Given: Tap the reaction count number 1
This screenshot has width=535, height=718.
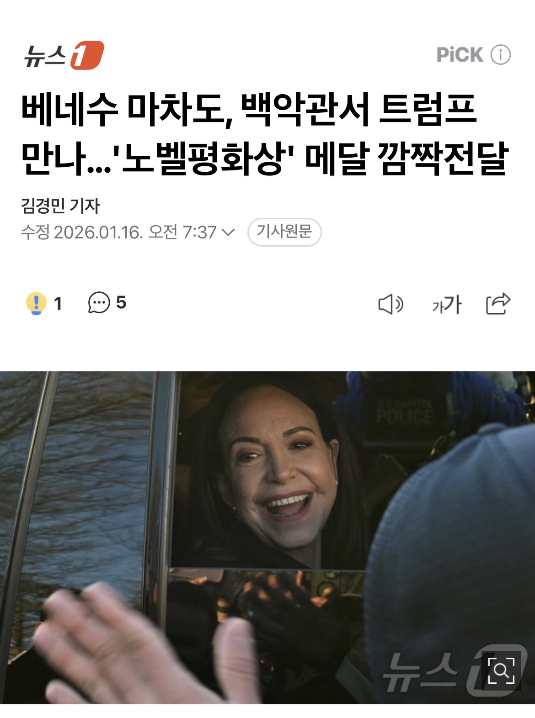Looking at the screenshot, I should coord(58,303).
